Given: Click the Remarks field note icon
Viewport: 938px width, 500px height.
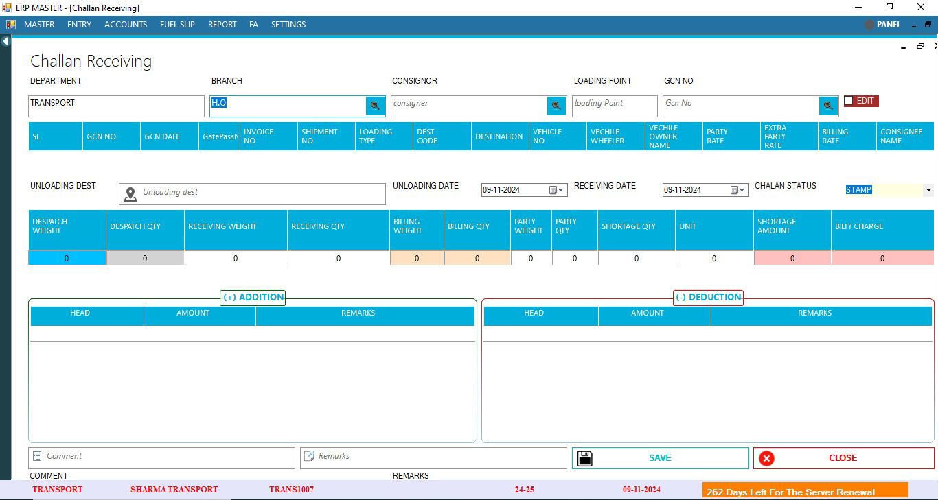Looking at the screenshot, I should click(309, 456).
